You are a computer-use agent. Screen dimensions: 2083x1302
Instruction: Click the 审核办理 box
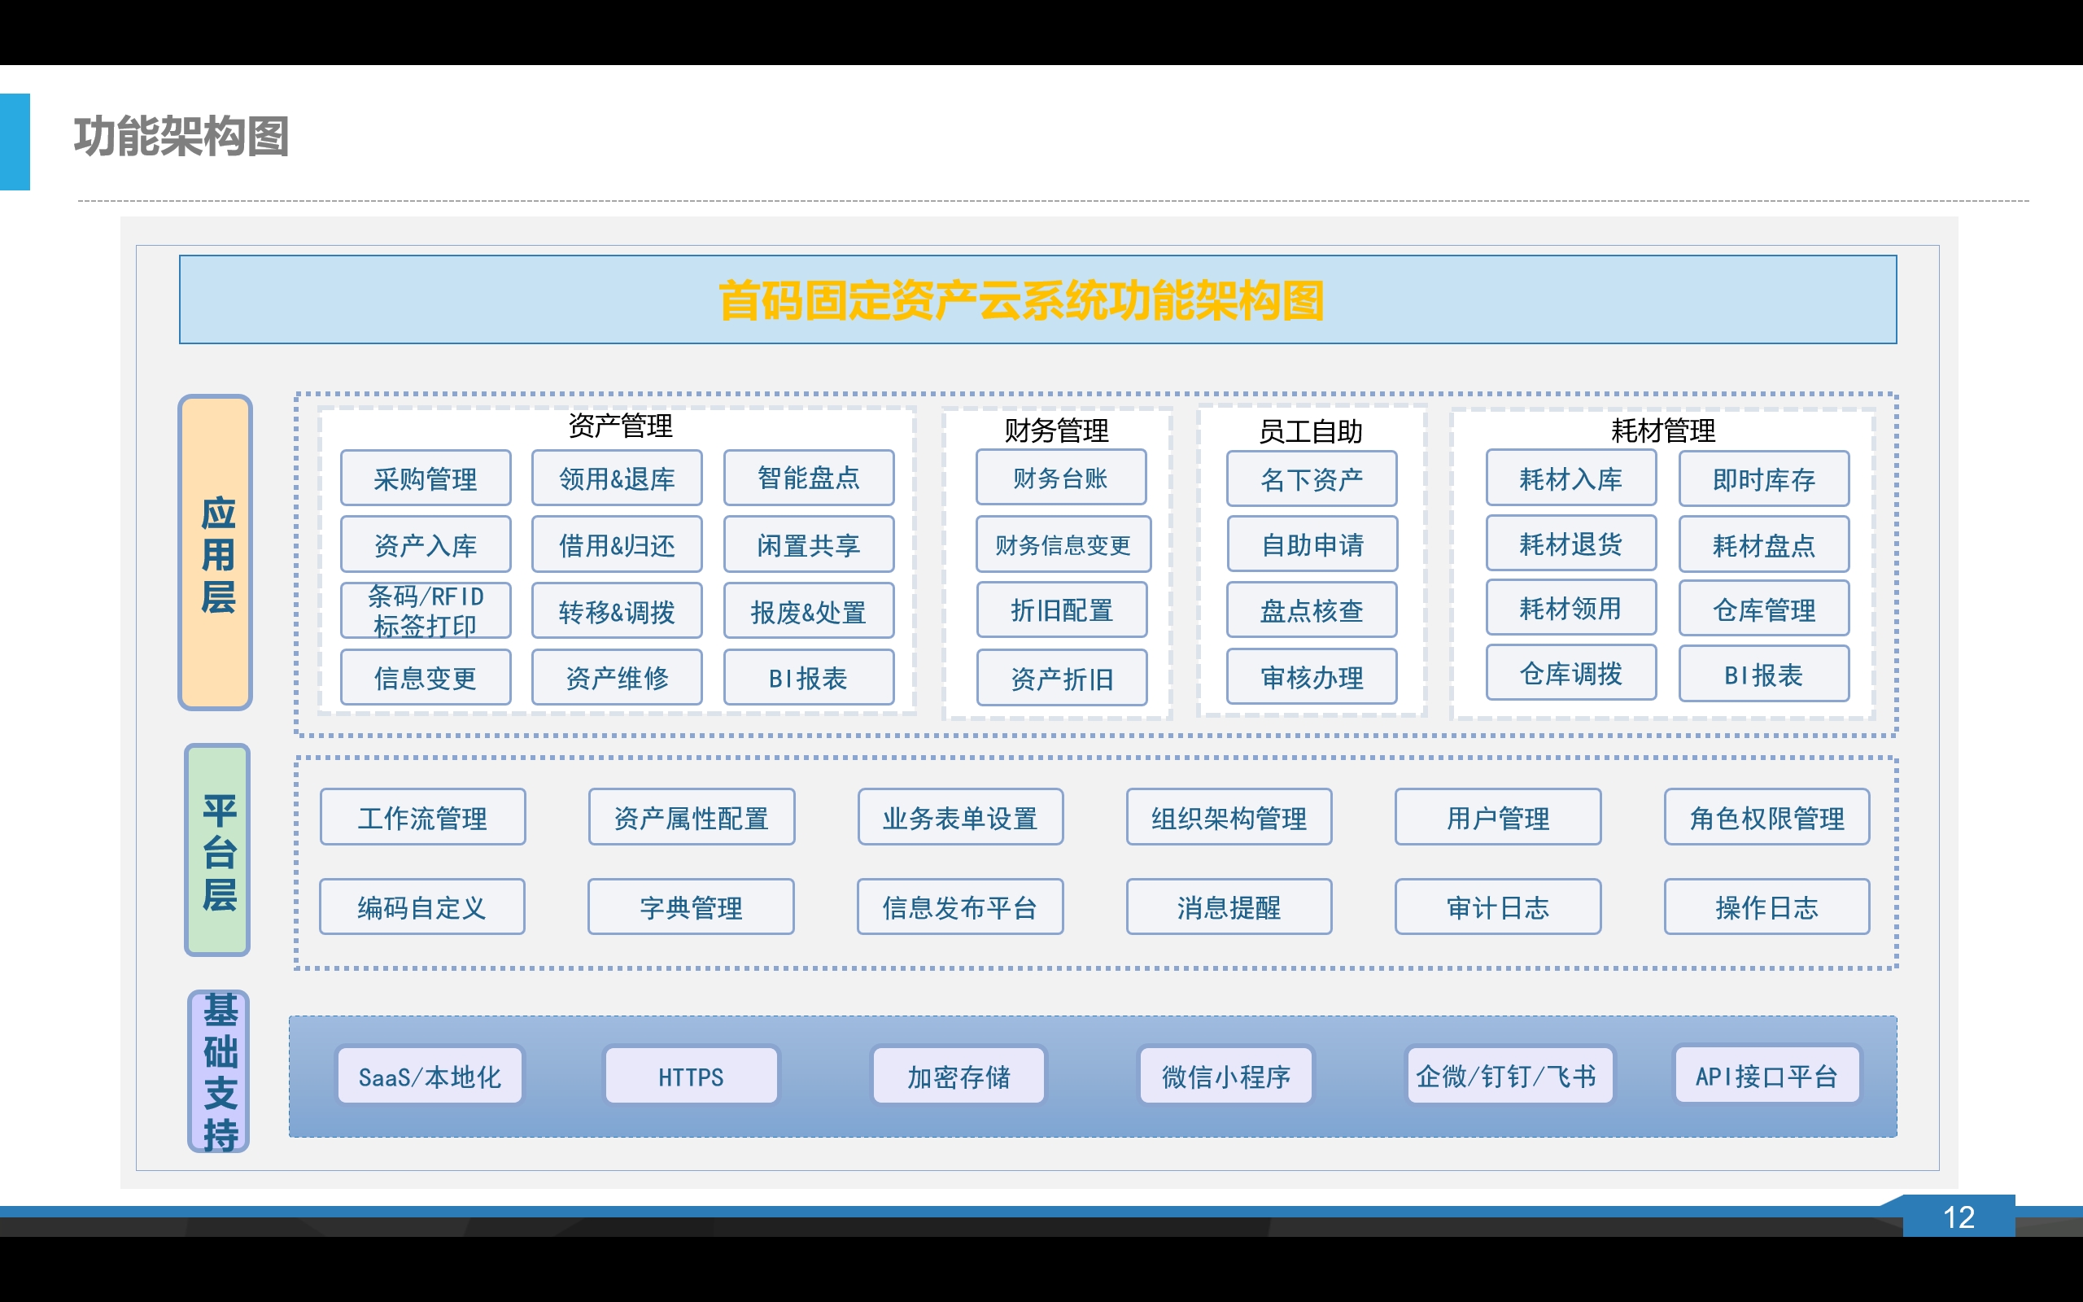pos(1311,678)
